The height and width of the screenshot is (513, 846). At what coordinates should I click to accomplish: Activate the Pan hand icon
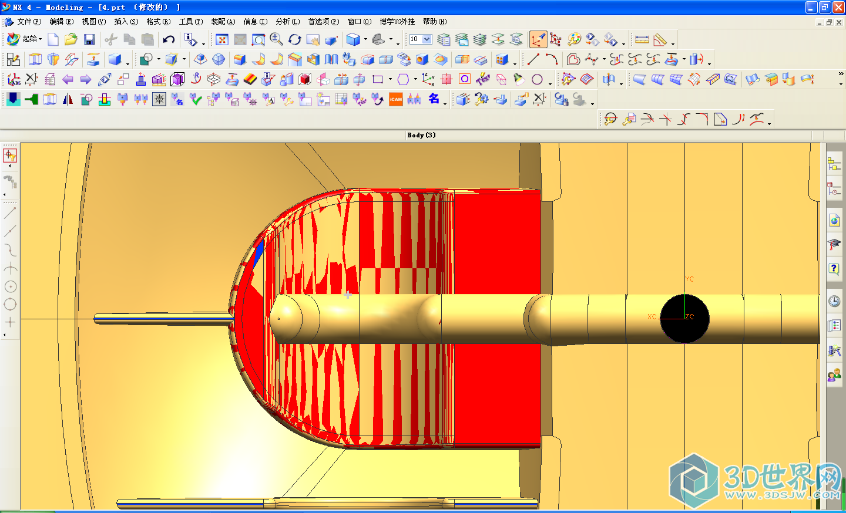point(313,39)
